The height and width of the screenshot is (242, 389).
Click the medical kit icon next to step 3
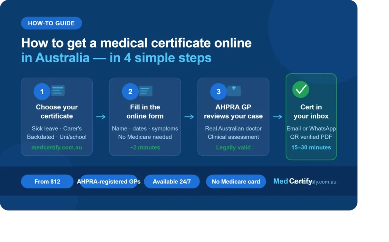coord(234,91)
